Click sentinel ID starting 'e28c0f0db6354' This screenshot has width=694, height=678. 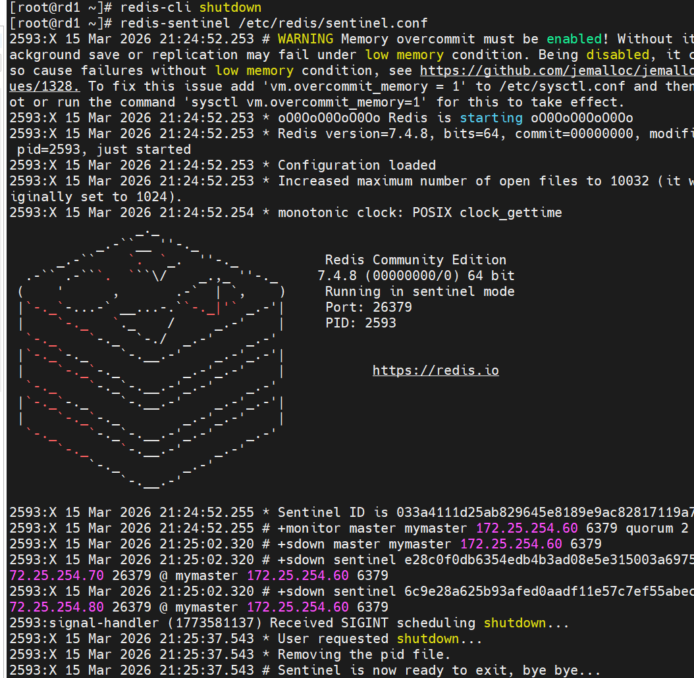[x=549, y=560]
